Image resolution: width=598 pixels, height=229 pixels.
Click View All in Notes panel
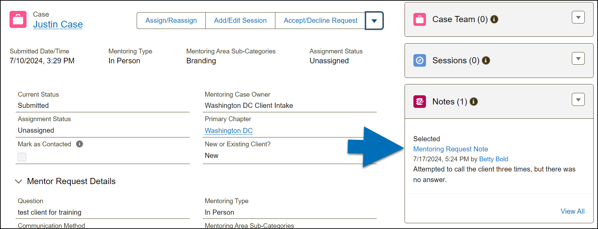tap(572, 211)
